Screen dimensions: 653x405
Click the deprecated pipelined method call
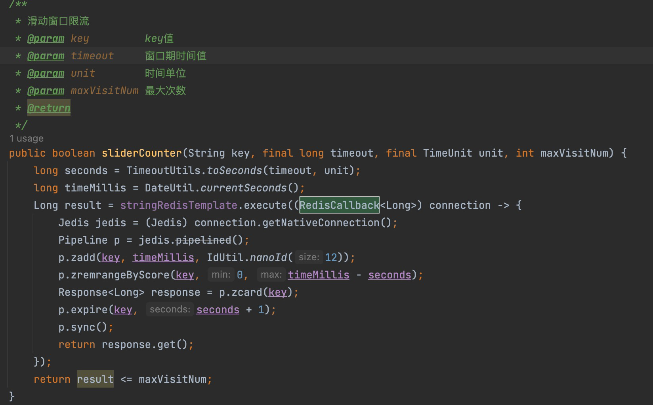click(203, 240)
